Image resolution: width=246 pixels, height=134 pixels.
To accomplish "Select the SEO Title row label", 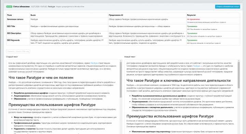I will 11,26.
